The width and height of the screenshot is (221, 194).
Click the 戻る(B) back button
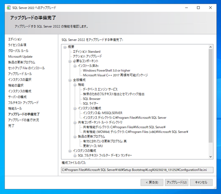click(152, 183)
